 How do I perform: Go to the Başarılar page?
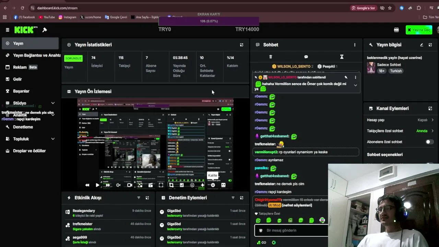click(31, 91)
